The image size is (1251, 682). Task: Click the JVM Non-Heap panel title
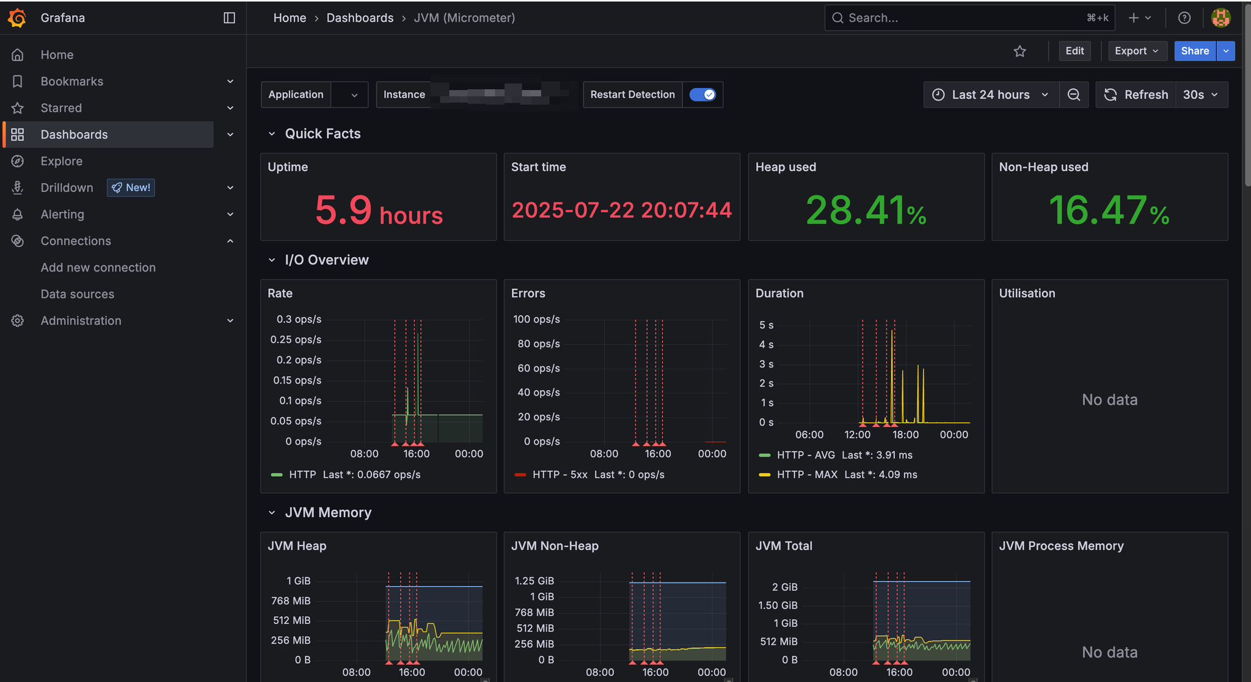tap(555, 546)
